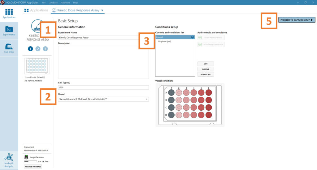Click the '1 condition(s) (24 wells)' text

coord(35,77)
